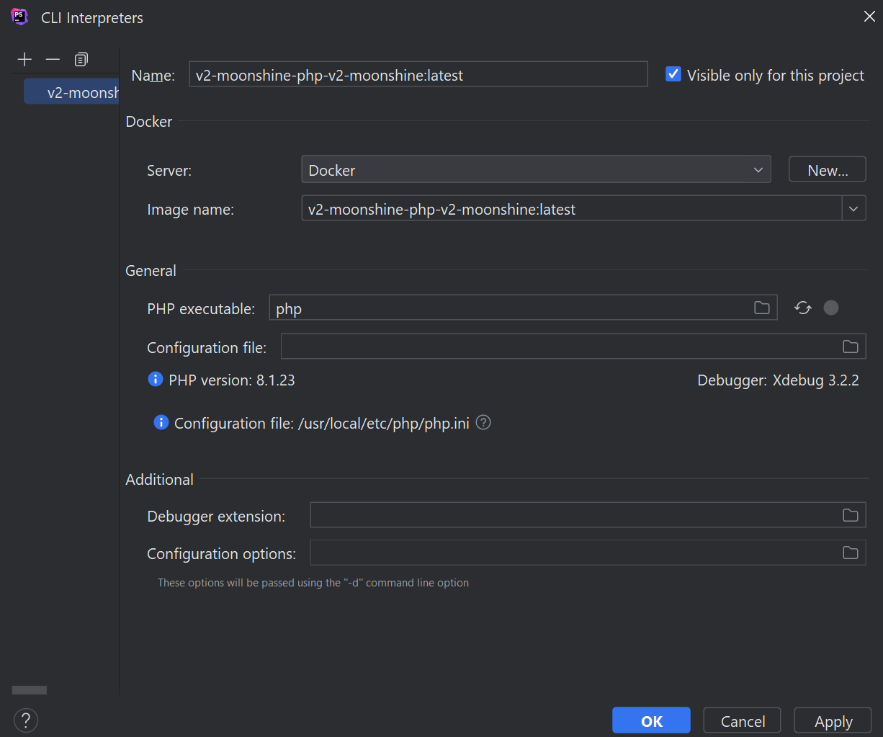Click the '/usr/local/etc/php/php.ini' path text

384,423
